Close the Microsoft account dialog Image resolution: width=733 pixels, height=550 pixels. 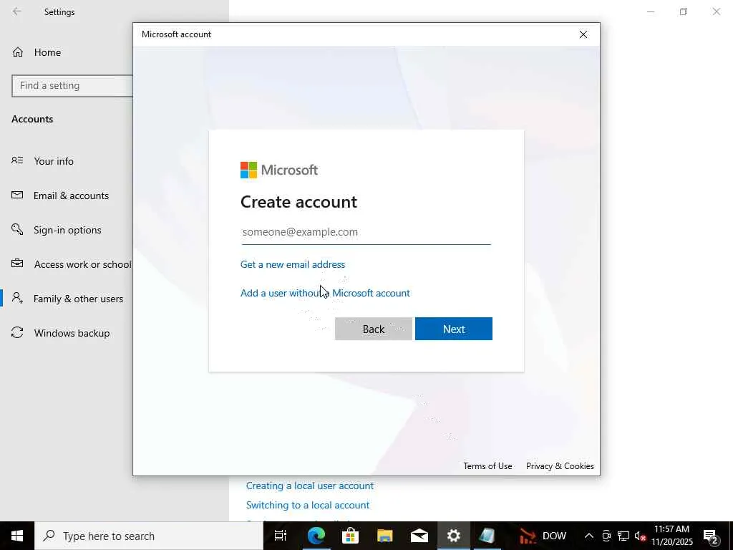point(583,34)
